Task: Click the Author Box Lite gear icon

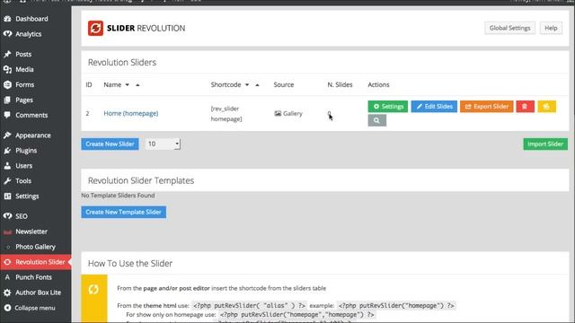Action: point(7,292)
